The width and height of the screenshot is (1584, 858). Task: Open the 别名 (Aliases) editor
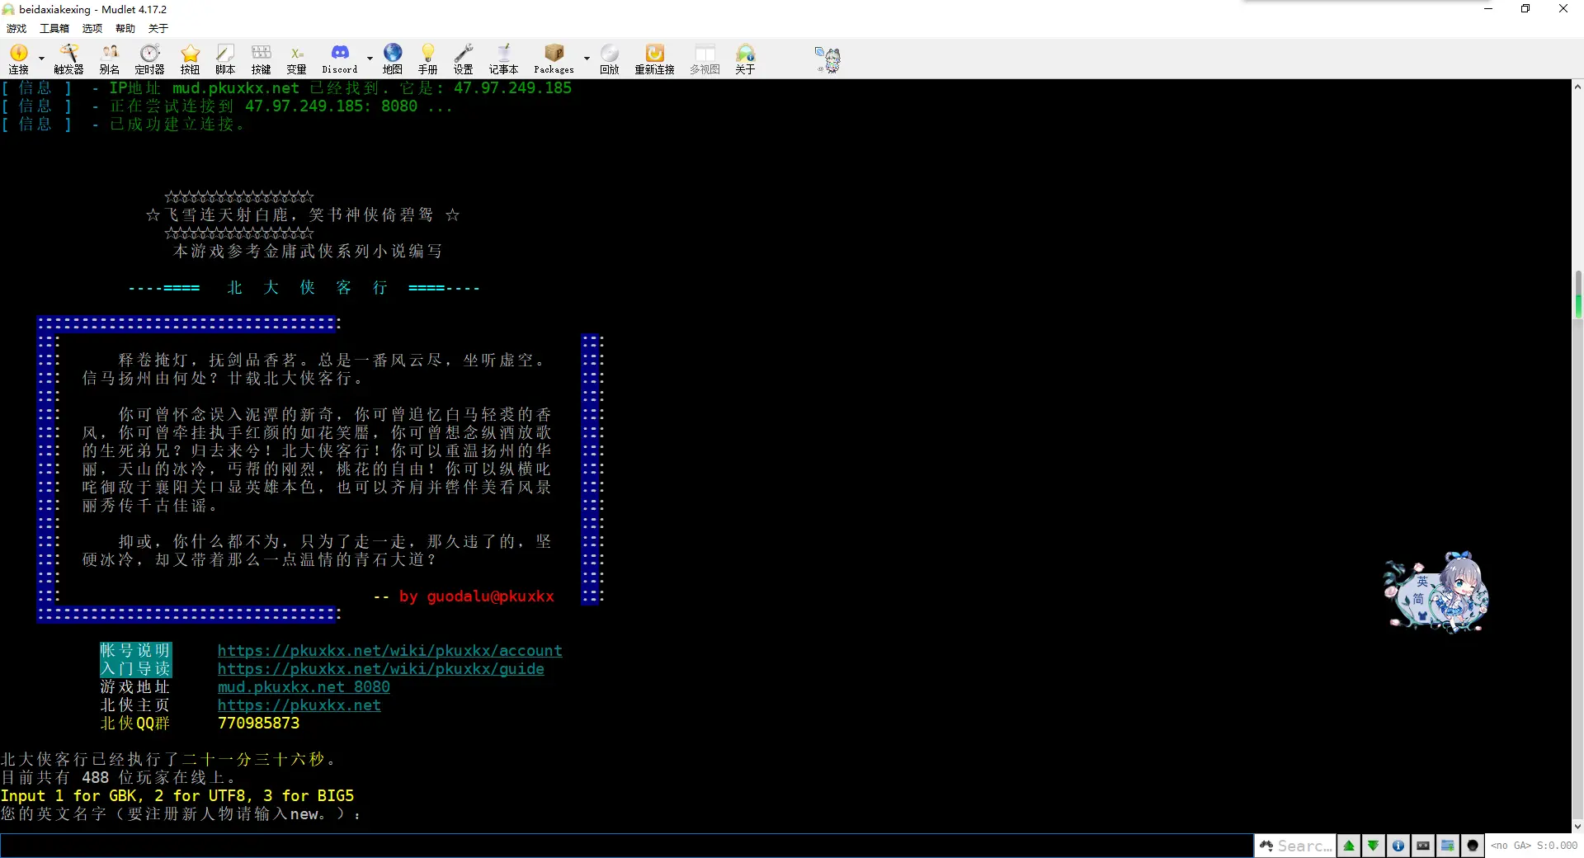pos(110,59)
